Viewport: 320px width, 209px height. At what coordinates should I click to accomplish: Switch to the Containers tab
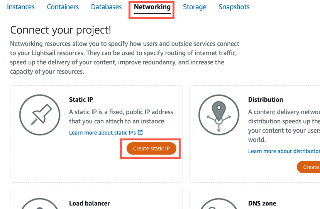click(x=63, y=7)
